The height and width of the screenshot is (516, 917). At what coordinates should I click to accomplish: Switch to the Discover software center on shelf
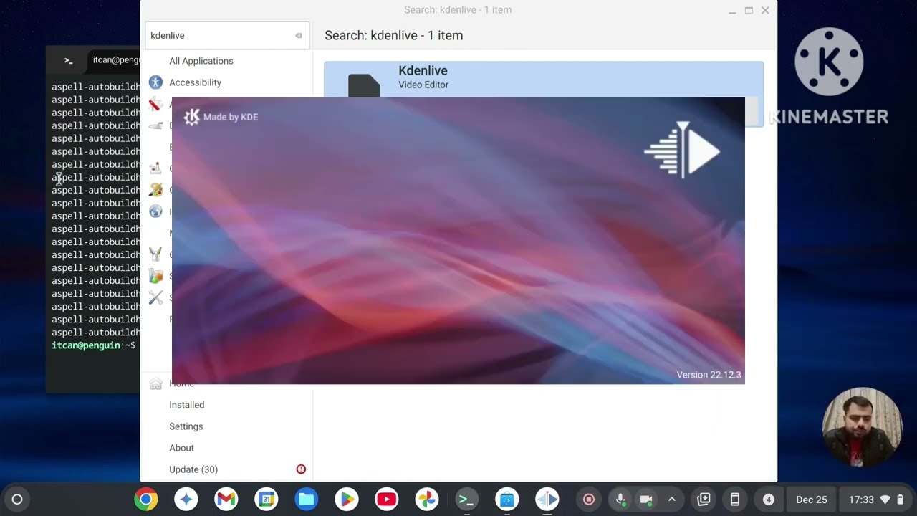506,500
